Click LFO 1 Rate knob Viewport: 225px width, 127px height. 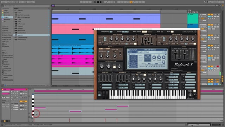pyautogui.click(x=133, y=79)
